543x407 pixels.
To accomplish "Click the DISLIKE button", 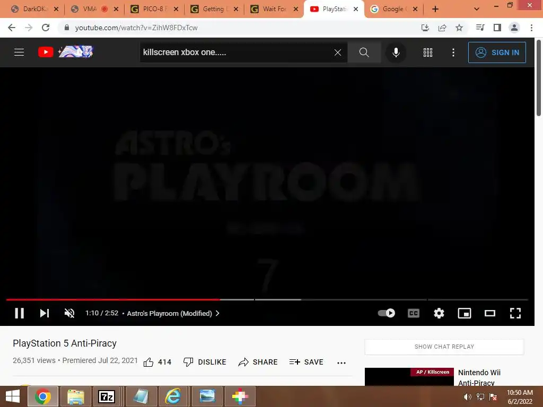I will pos(205,362).
